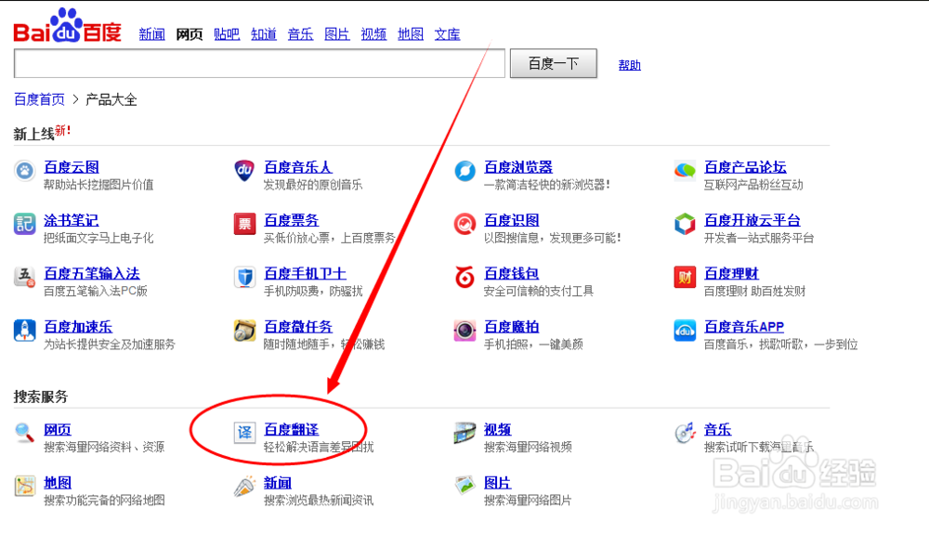This screenshot has width=929, height=534.
Task: Open the 音乐 link under 搜索服务
Action: tap(717, 429)
